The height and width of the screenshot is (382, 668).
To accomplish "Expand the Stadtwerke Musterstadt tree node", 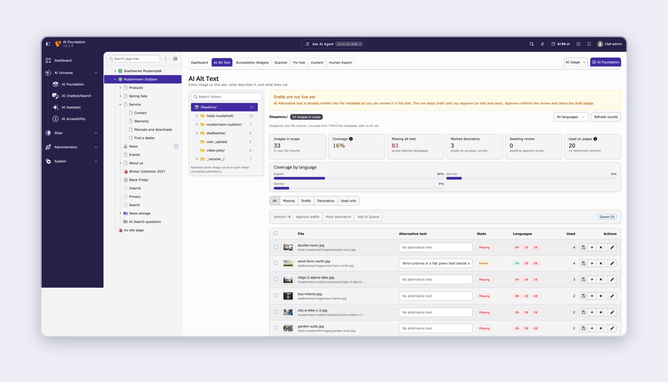I will tap(115, 71).
